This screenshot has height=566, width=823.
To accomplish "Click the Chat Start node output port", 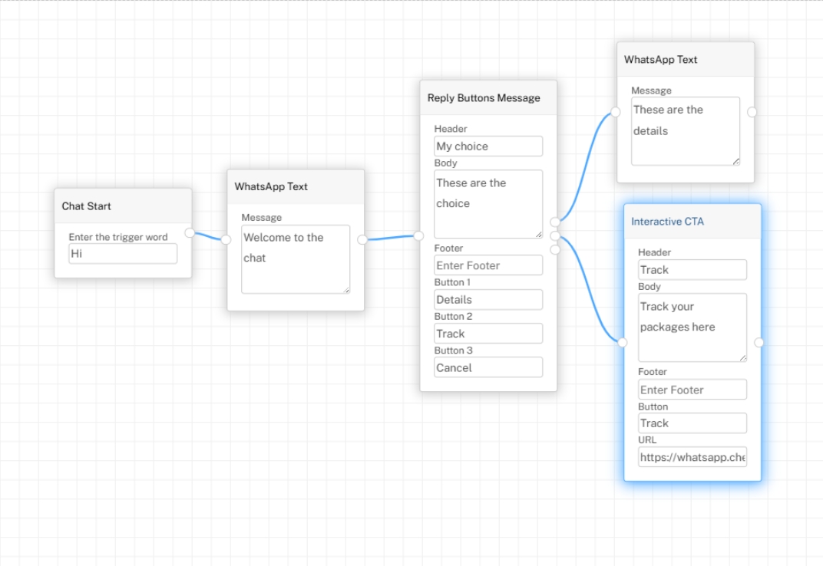I will [x=190, y=232].
